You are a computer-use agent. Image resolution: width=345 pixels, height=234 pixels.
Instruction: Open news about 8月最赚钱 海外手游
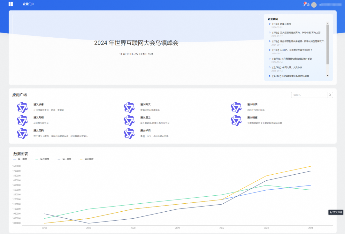[292, 59]
